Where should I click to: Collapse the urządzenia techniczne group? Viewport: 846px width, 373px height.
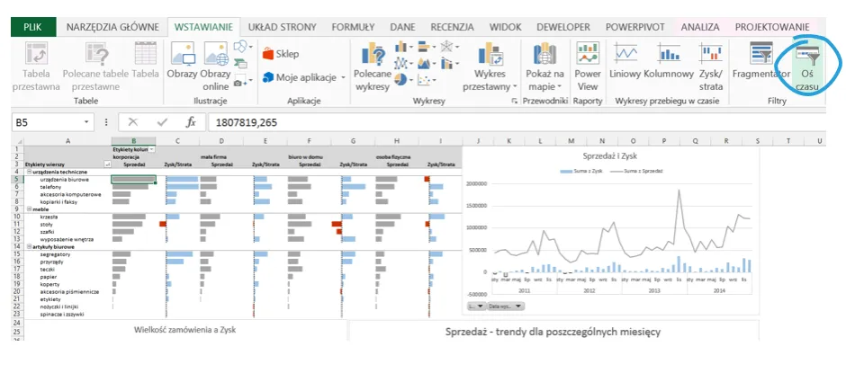[x=28, y=172]
